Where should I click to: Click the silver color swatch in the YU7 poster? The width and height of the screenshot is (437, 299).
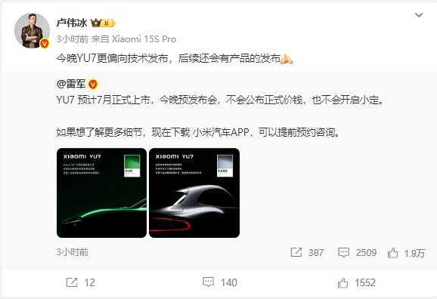[225, 165]
